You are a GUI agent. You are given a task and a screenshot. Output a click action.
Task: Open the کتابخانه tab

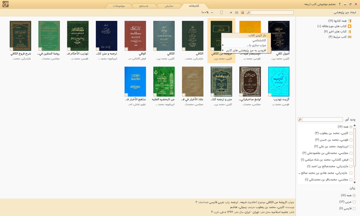point(194,6)
